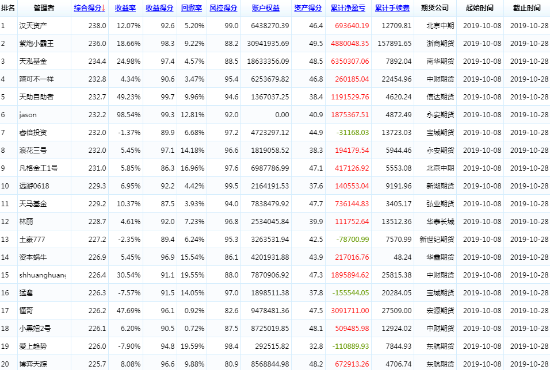Click futures company 弘业期货
The width and height of the screenshot is (550, 370).
[x=440, y=203]
